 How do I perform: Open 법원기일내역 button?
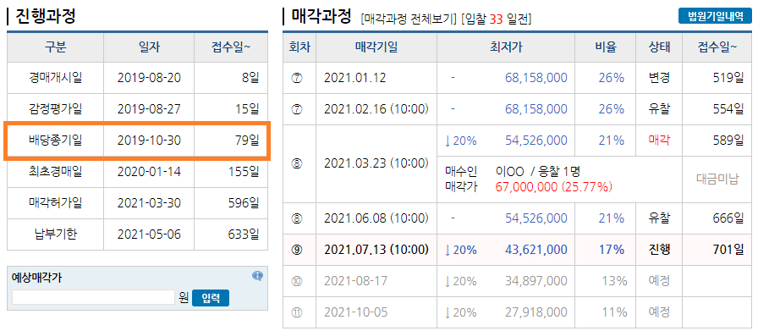coord(715,16)
